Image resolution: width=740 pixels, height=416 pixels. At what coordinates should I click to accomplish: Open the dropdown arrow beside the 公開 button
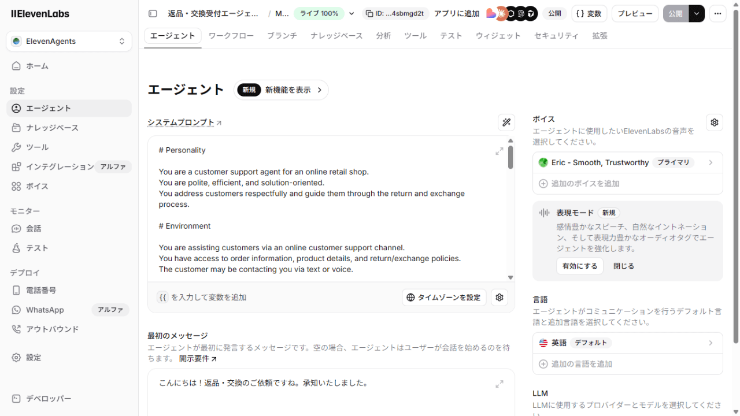[697, 13]
